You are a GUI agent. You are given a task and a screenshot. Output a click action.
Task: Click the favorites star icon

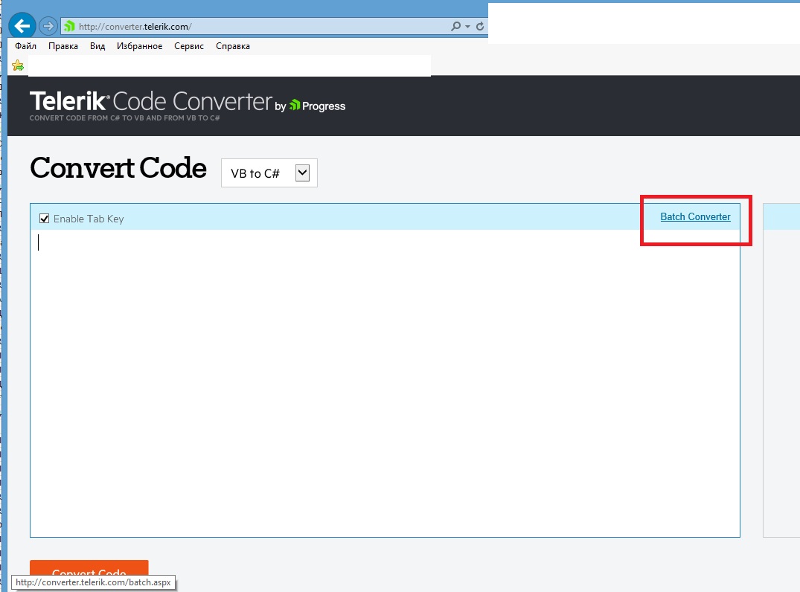pos(18,65)
